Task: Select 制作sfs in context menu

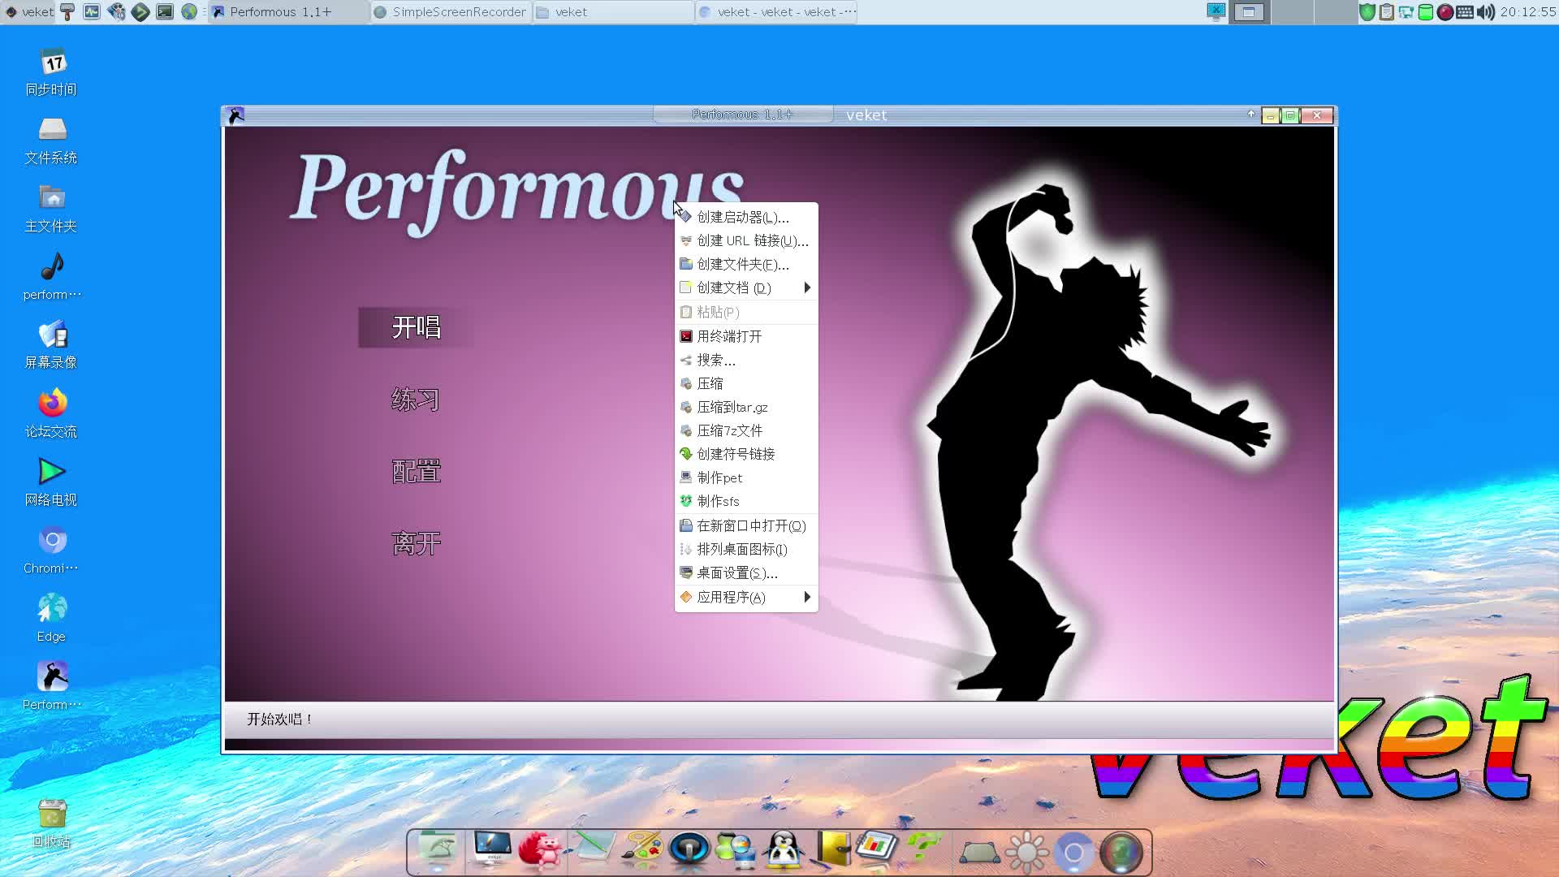Action: [x=746, y=501]
